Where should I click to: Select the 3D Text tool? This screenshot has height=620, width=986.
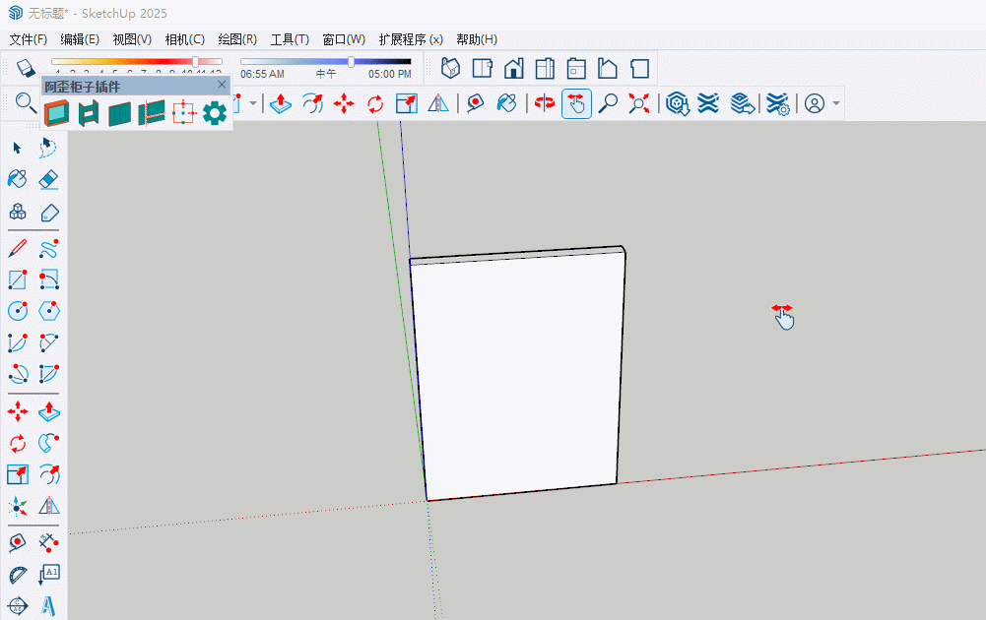click(49, 606)
